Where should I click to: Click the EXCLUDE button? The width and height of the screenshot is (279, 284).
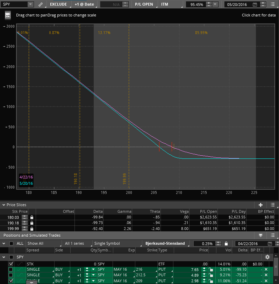point(58,5)
